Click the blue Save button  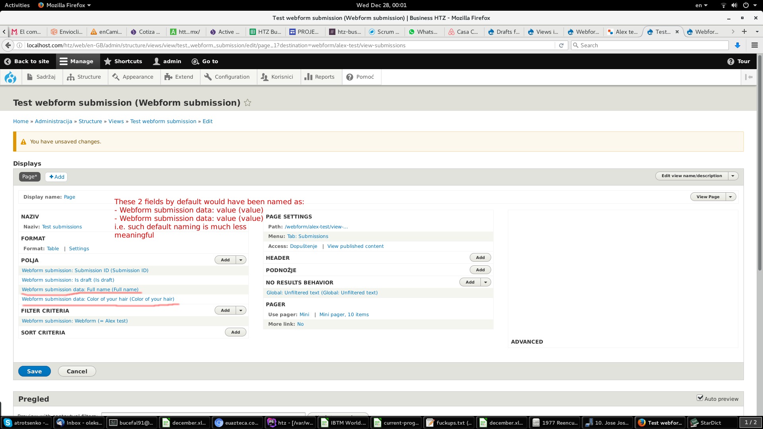(34, 371)
